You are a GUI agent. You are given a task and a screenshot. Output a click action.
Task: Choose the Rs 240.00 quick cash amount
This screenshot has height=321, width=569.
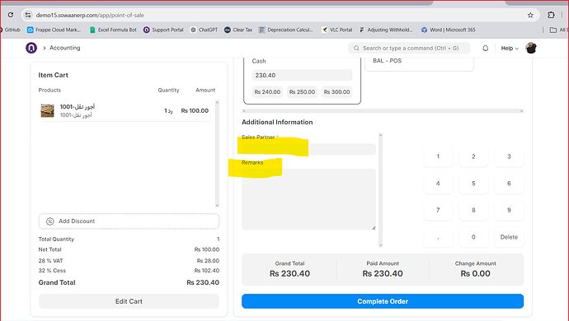[x=267, y=91]
